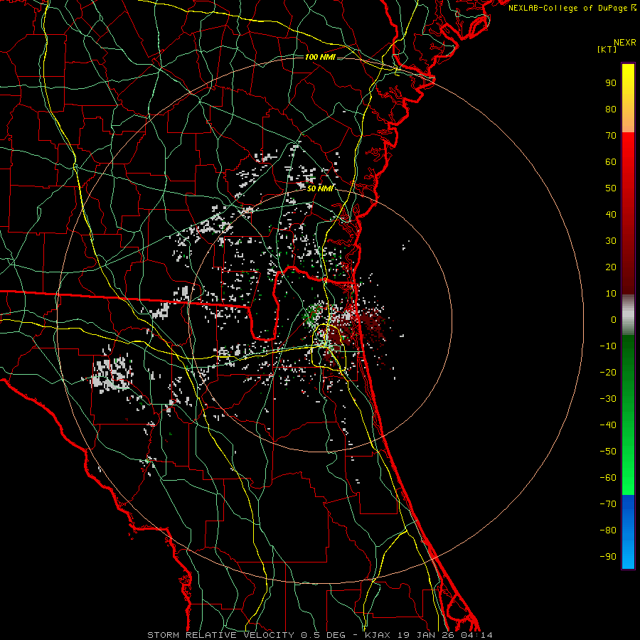Click the 04:14 timestamp text
This screenshot has height=640, width=640.
coord(475,635)
